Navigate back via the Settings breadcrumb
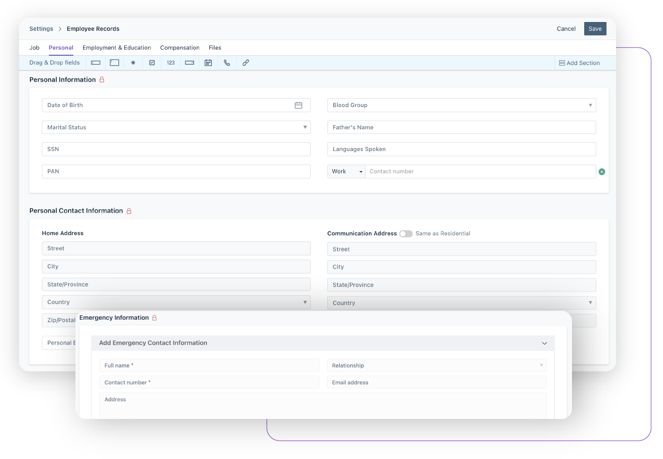This screenshot has width=663, height=459. click(x=41, y=28)
